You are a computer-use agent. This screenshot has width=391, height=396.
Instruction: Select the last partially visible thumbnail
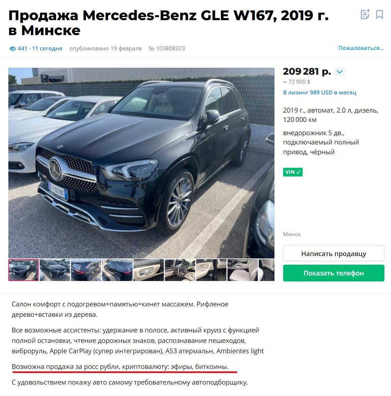tap(266, 270)
